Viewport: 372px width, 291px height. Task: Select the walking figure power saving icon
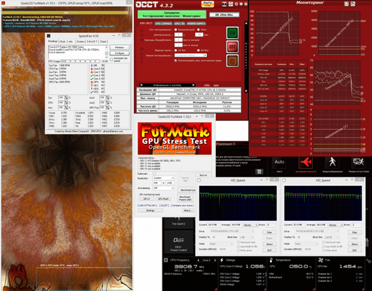tap(332, 163)
